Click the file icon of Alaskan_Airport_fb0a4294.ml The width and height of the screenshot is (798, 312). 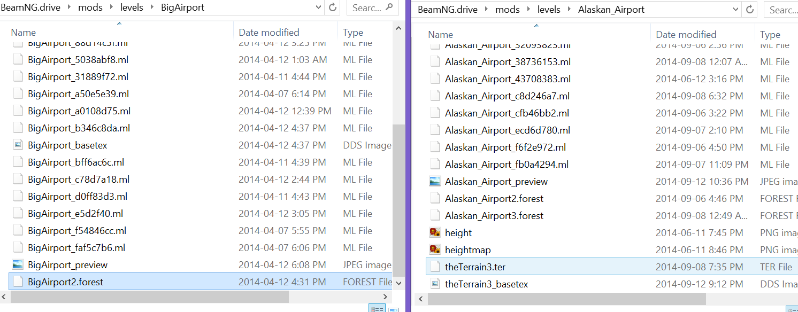tap(435, 165)
